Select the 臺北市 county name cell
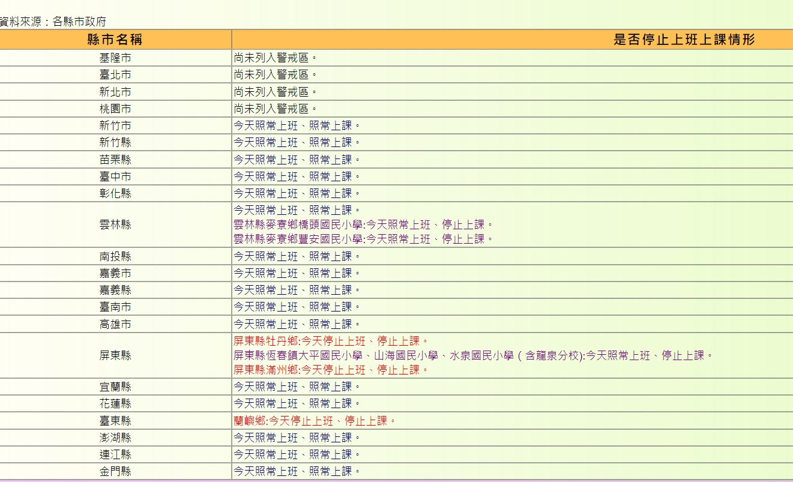 (x=115, y=75)
